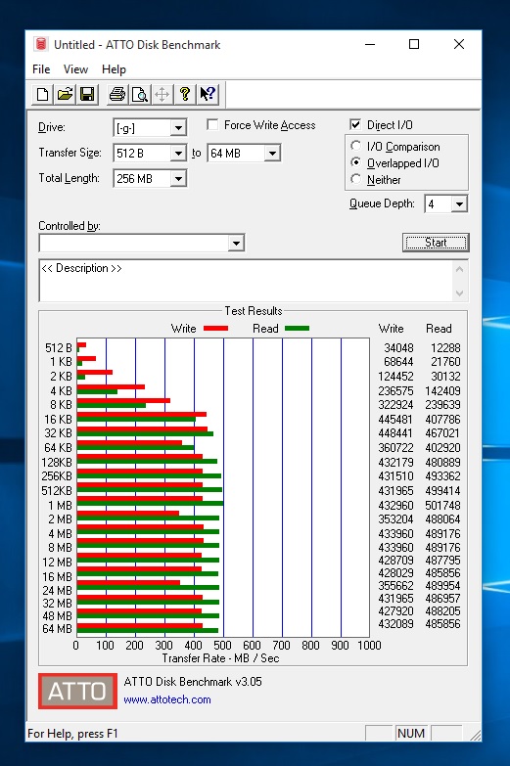Click the 512 B row label
The height and width of the screenshot is (766, 510).
coord(58,348)
